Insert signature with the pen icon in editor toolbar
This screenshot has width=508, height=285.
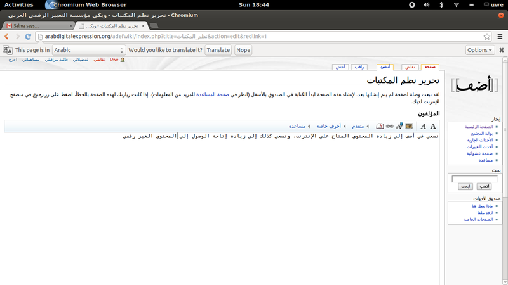(399, 125)
